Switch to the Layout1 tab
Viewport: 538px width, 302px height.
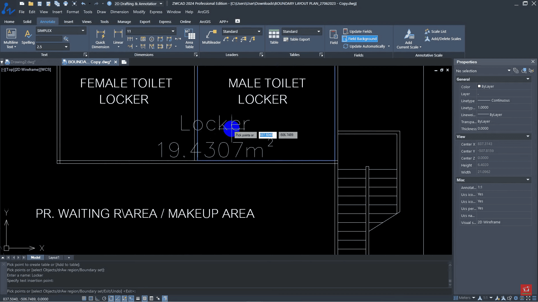[x=54, y=257]
